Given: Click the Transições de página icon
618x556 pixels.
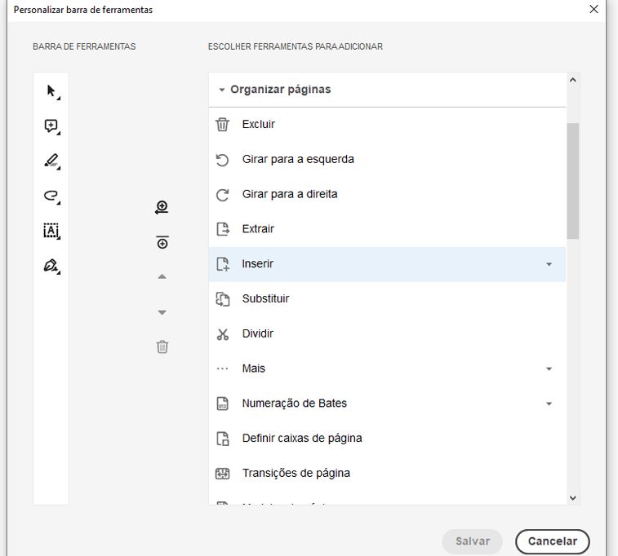Looking at the screenshot, I should point(222,474).
